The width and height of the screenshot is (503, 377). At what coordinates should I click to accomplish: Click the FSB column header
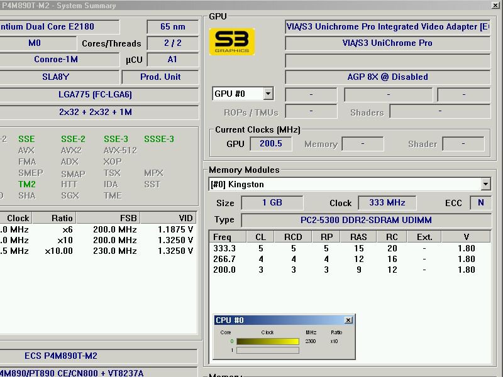(x=130, y=218)
